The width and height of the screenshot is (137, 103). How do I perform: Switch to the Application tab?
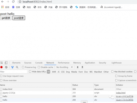click(x=90, y=63)
